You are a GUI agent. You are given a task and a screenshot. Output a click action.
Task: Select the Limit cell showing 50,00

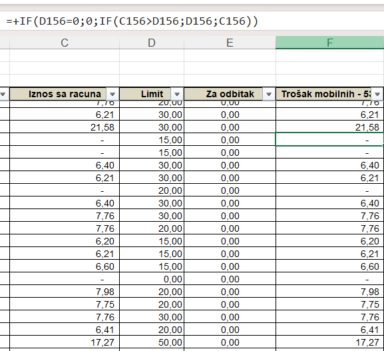click(x=152, y=342)
